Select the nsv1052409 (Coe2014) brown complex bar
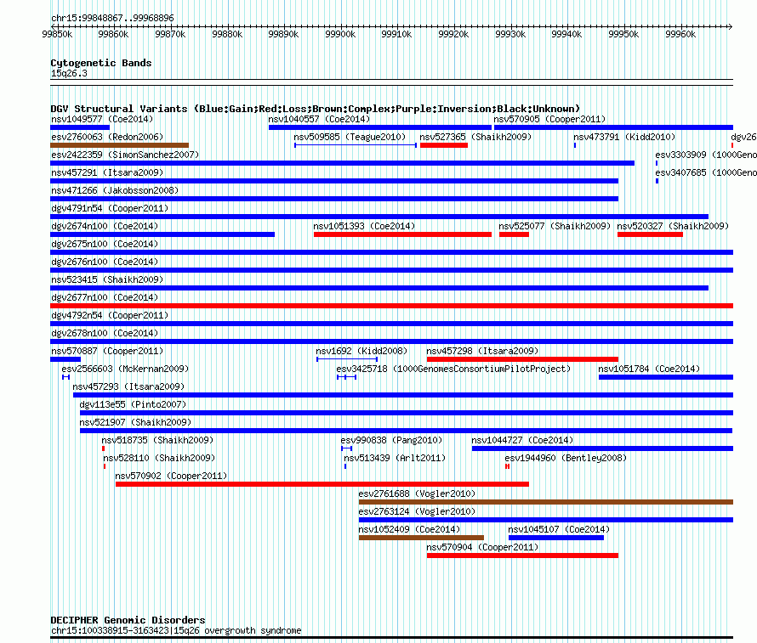Viewport: 757px width, 643px height. click(x=421, y=538)
